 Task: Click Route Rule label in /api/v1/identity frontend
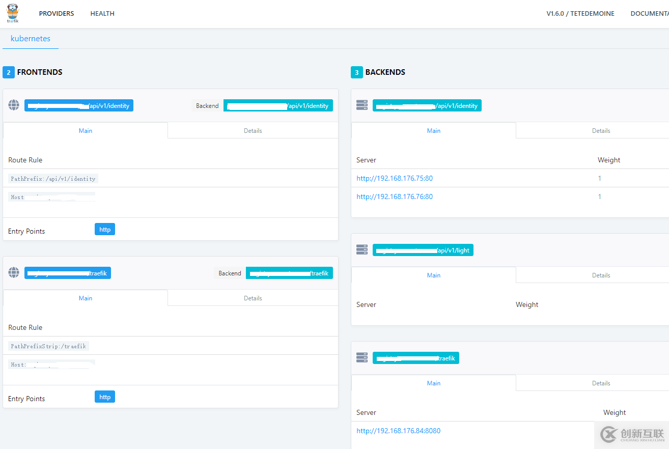[25, 160]
